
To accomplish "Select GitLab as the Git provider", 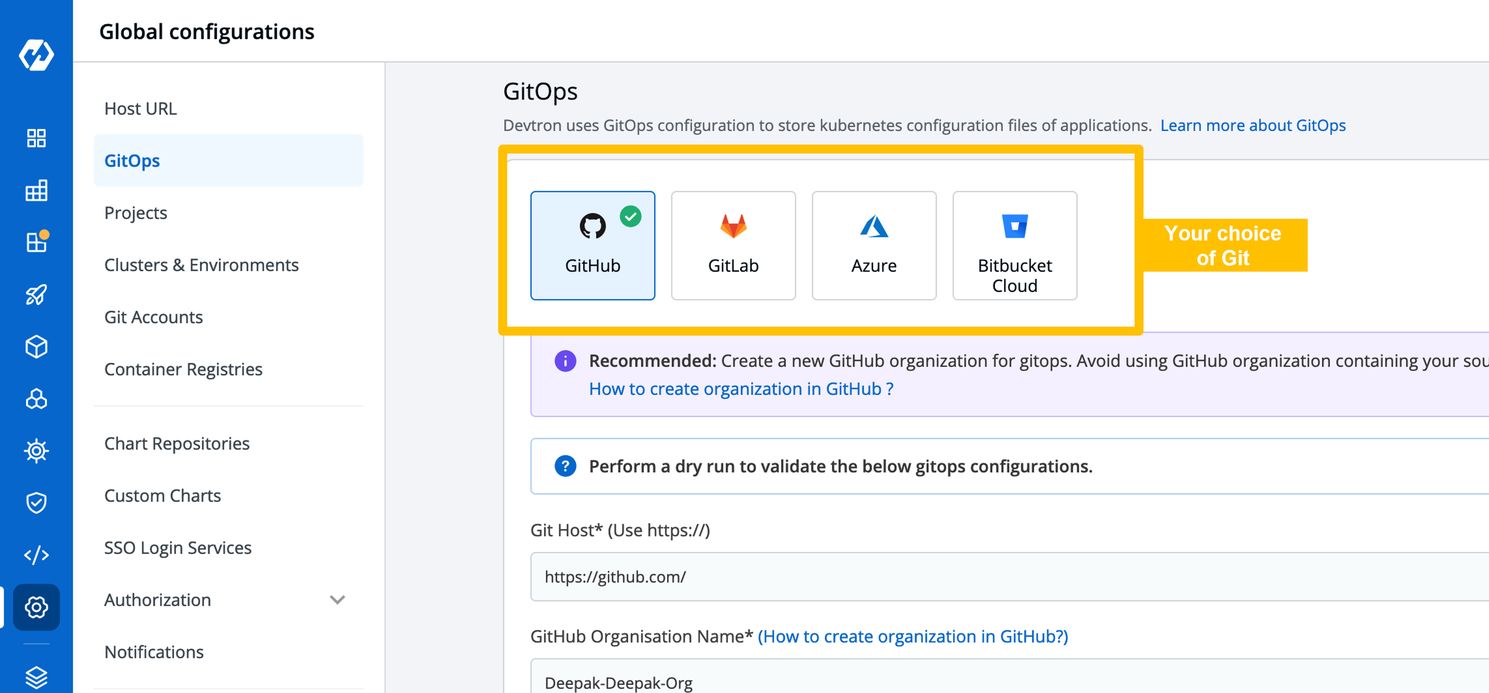I will point(733,246).
